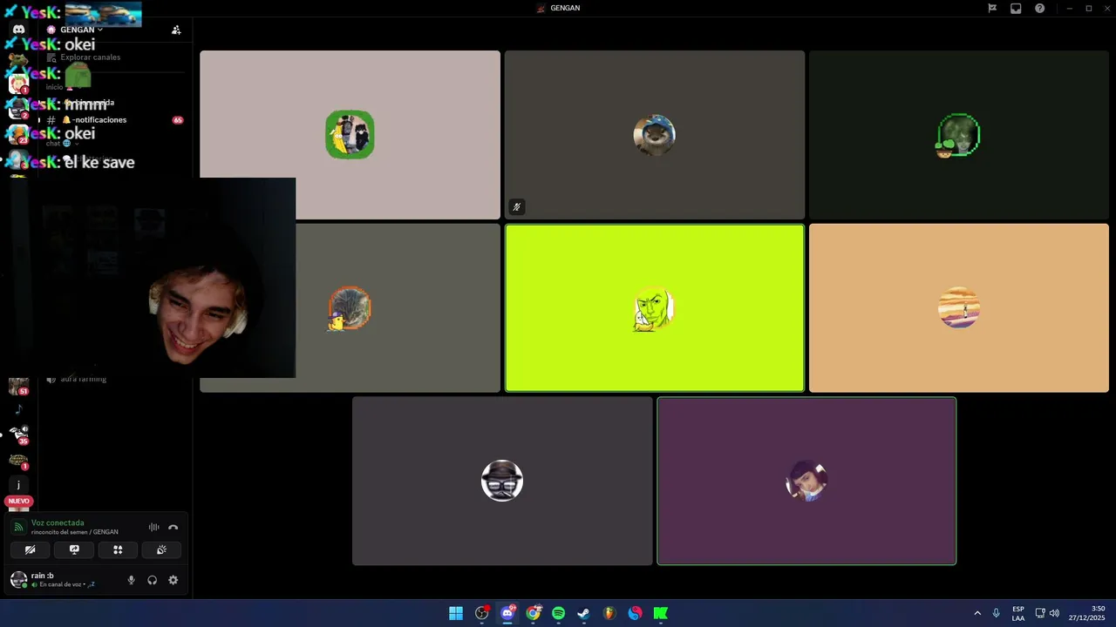
Task: Open the clock showing 3:50
Action: 1087,613
